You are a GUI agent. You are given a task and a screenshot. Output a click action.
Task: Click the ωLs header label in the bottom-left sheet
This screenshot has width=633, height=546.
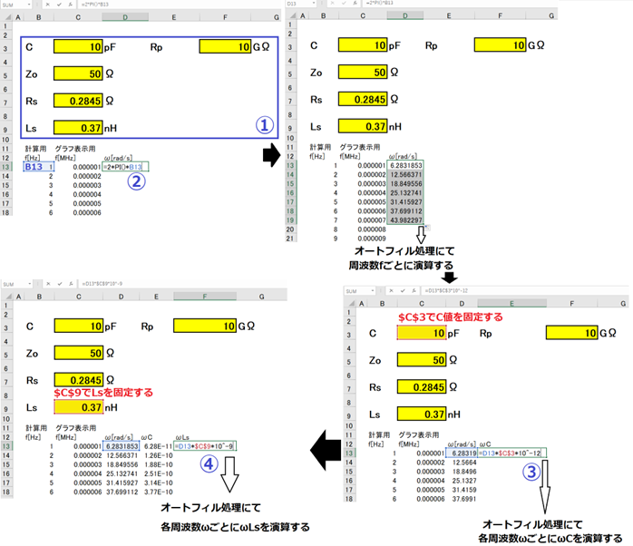182,437
